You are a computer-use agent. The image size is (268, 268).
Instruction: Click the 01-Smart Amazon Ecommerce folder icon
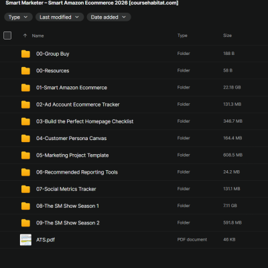pos(25,88)
